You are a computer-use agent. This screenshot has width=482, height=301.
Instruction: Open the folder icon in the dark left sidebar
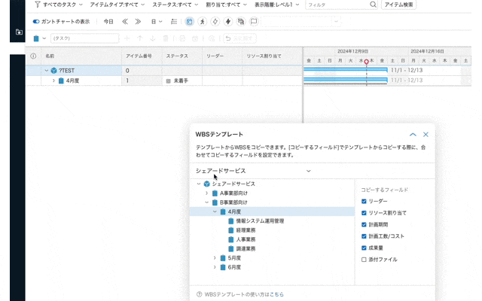coord(19,32)
